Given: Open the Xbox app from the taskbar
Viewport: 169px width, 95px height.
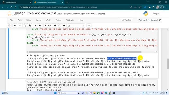Looking at the screenshot, I should click(x=98, y=93).
